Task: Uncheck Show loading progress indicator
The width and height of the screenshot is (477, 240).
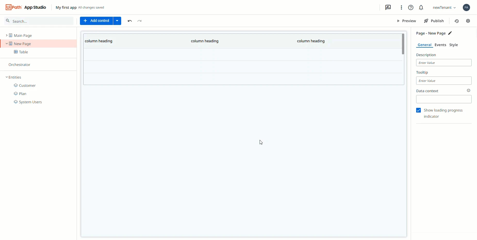Action: point(418,110)
